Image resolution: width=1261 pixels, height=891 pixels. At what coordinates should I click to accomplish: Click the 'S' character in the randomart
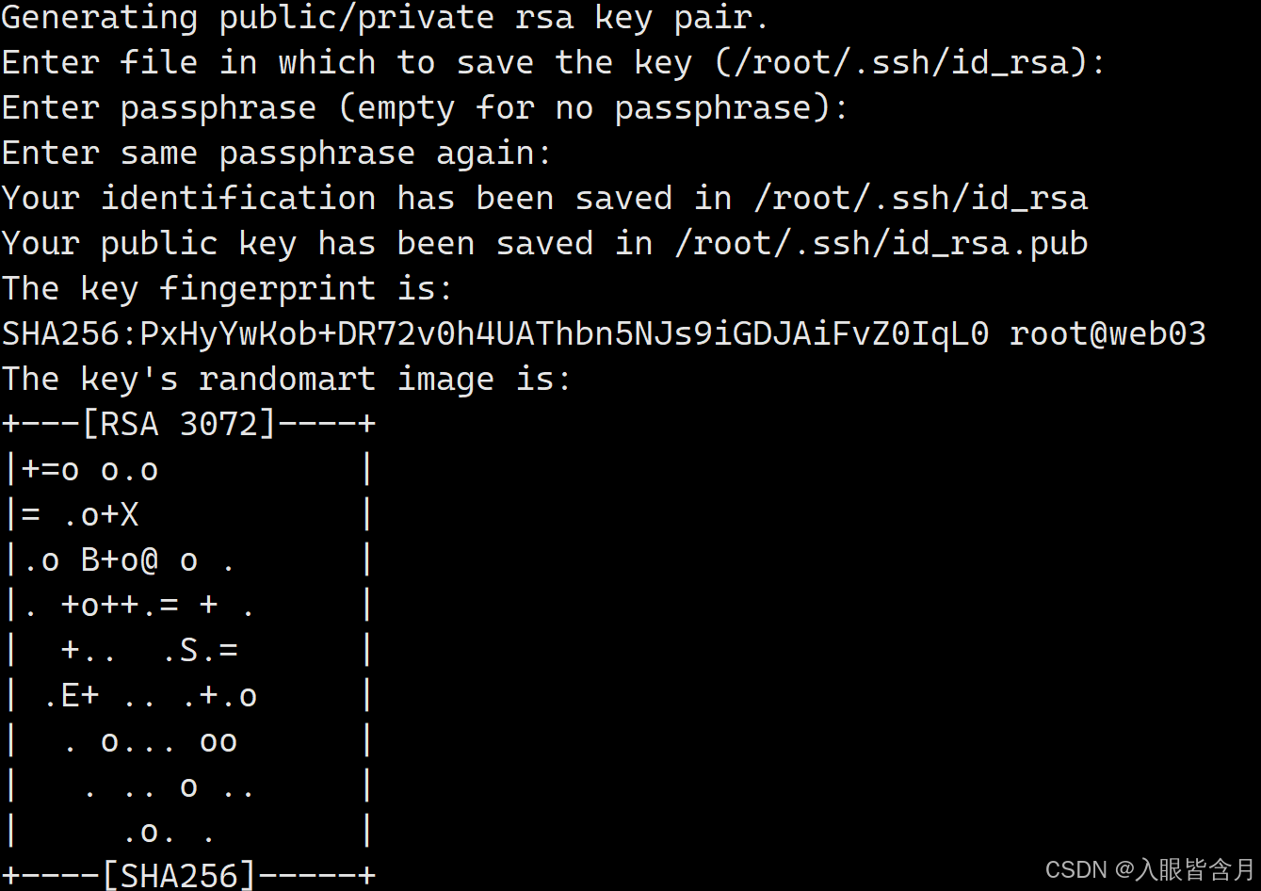[x=188, y=651]
